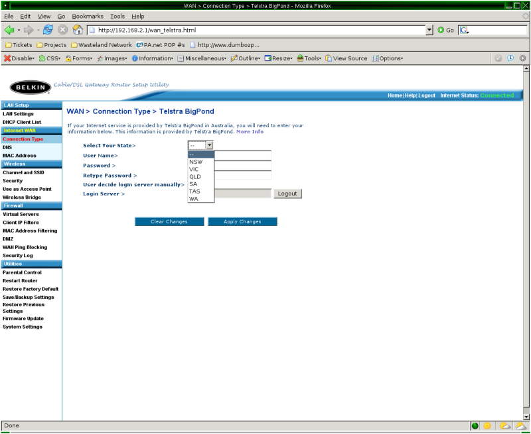The image size is (531, 434).
Task: Focus the User Name input field
Action: click(243, 156)
